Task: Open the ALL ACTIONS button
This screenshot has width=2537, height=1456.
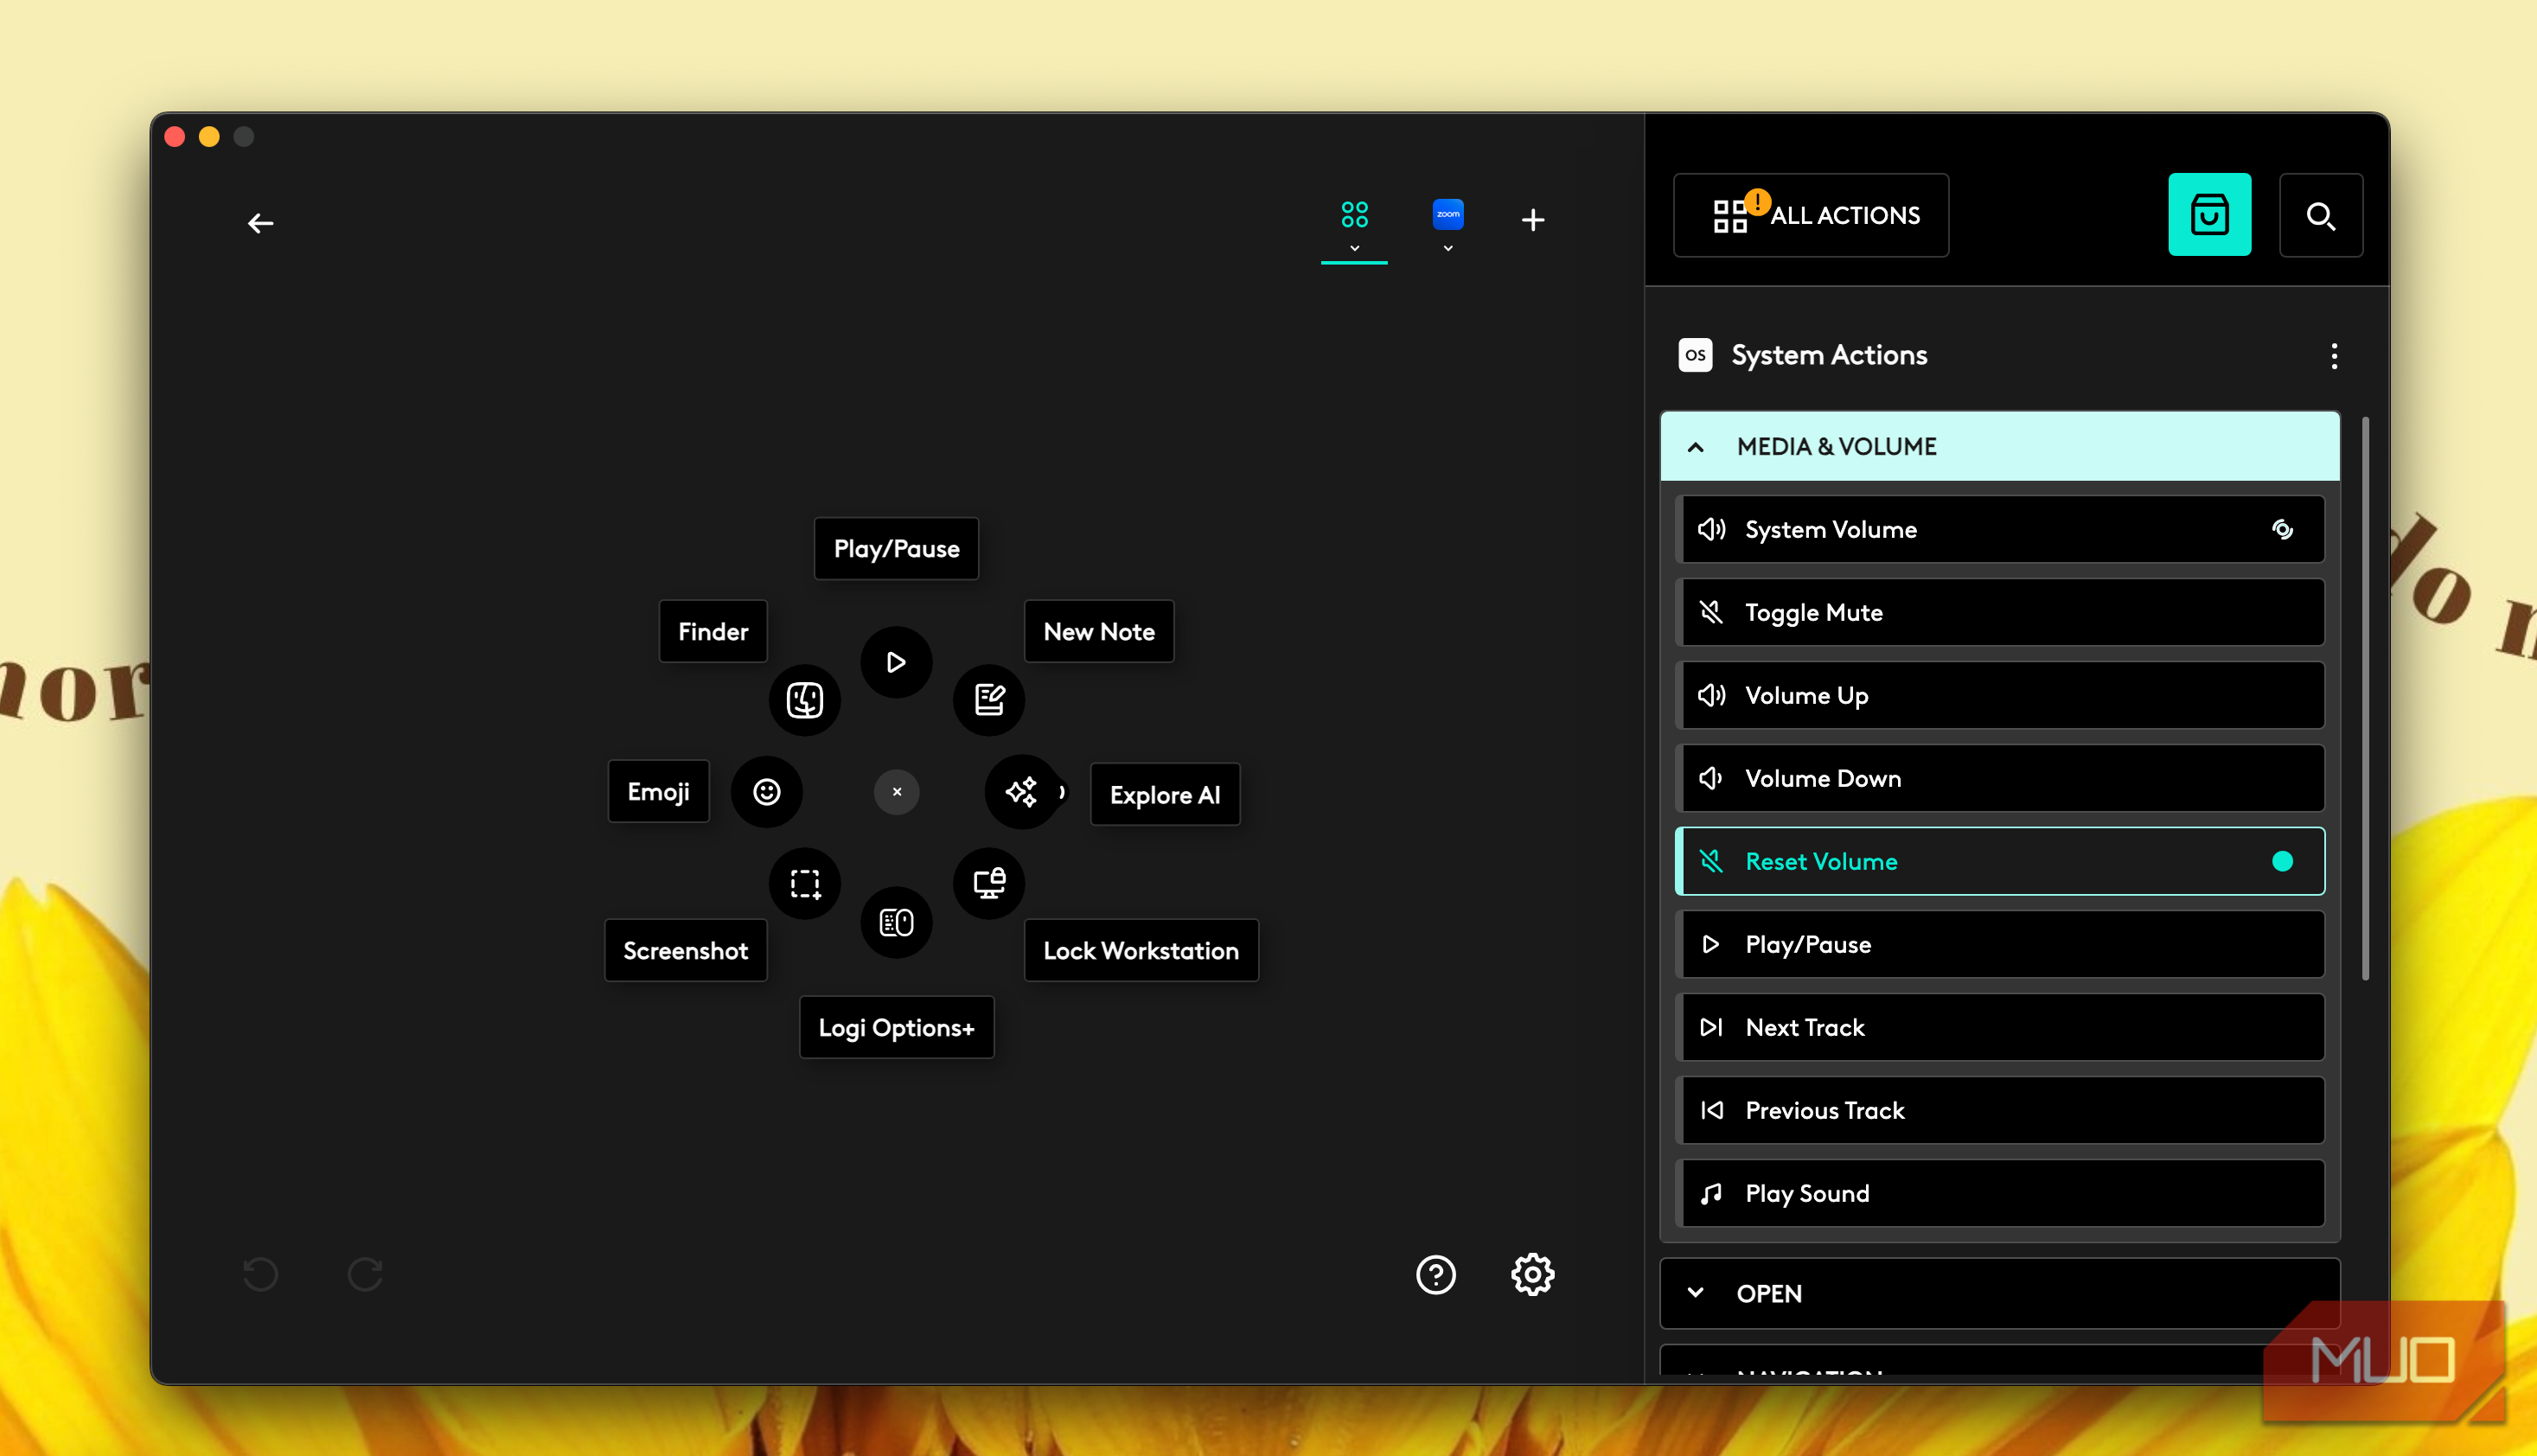Action: click(1810, 215)
